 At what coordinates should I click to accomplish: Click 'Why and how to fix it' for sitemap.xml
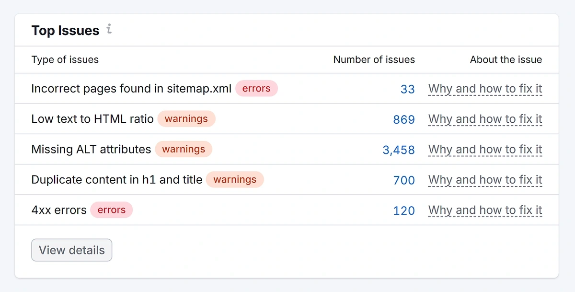(x=485, y=89)
